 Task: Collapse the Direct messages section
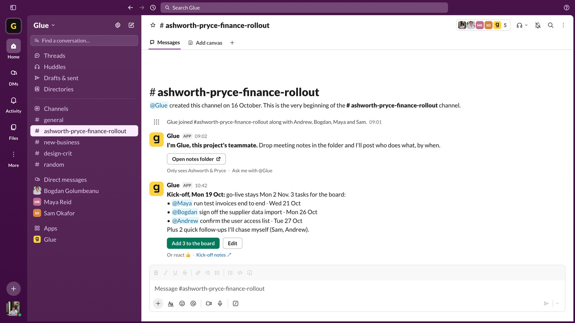pyautogui.click(x=84, y=180)
